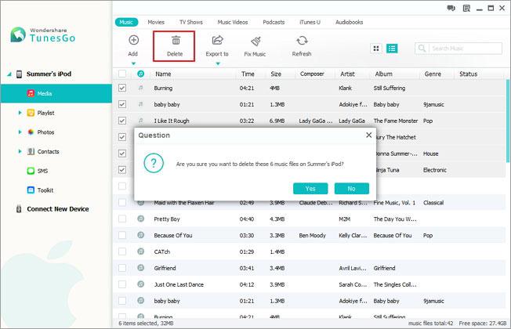The image size is (511, 329).
Task: Click the music note column header icon
Action: tap(140, 74)
